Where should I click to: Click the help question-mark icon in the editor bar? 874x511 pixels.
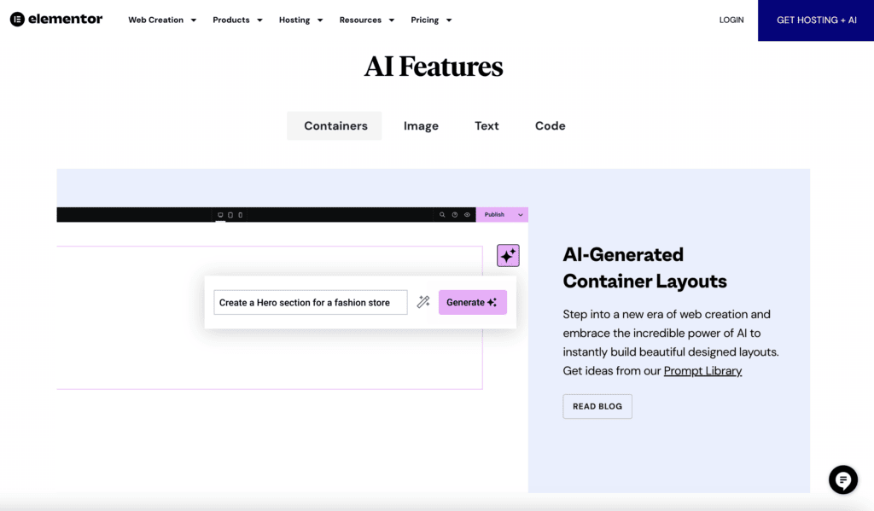[x=455, y=214]
